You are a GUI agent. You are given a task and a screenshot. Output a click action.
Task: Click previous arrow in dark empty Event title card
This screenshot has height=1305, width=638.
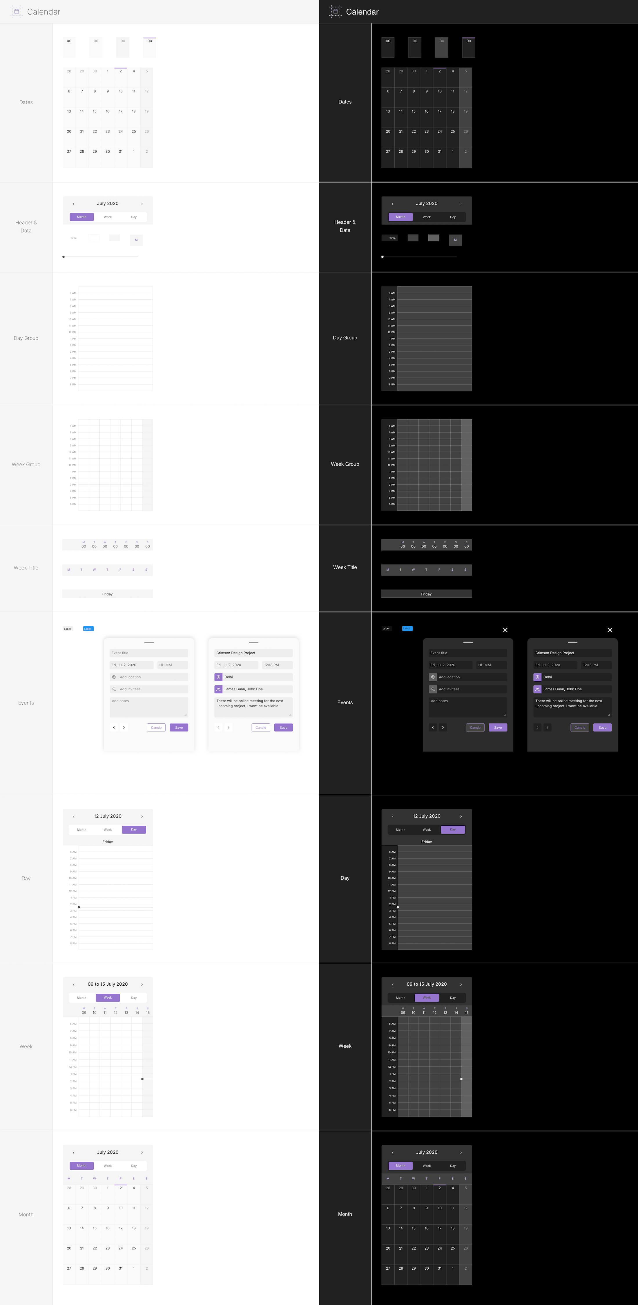433,727
